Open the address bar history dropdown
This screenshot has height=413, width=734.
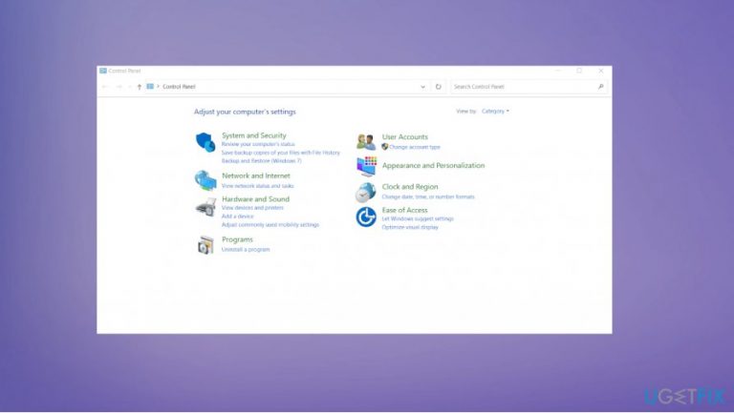click(422, 87)
